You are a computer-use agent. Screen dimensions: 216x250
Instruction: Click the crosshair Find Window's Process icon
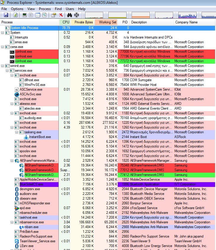coord(76,15)
